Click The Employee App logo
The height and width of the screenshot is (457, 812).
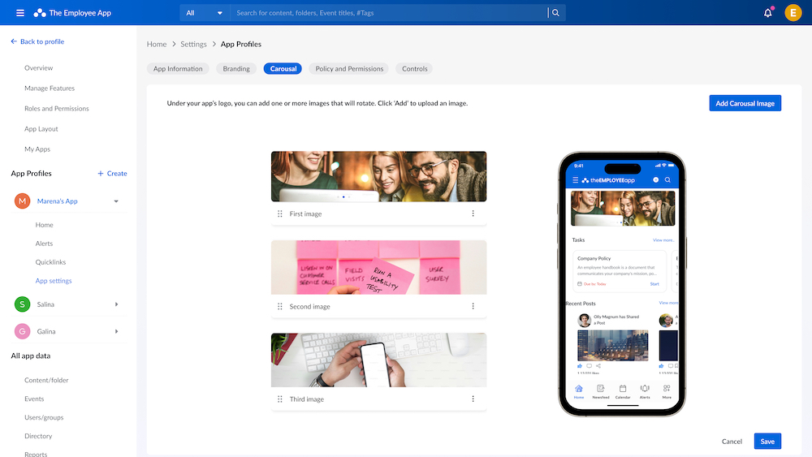(72, 13)
